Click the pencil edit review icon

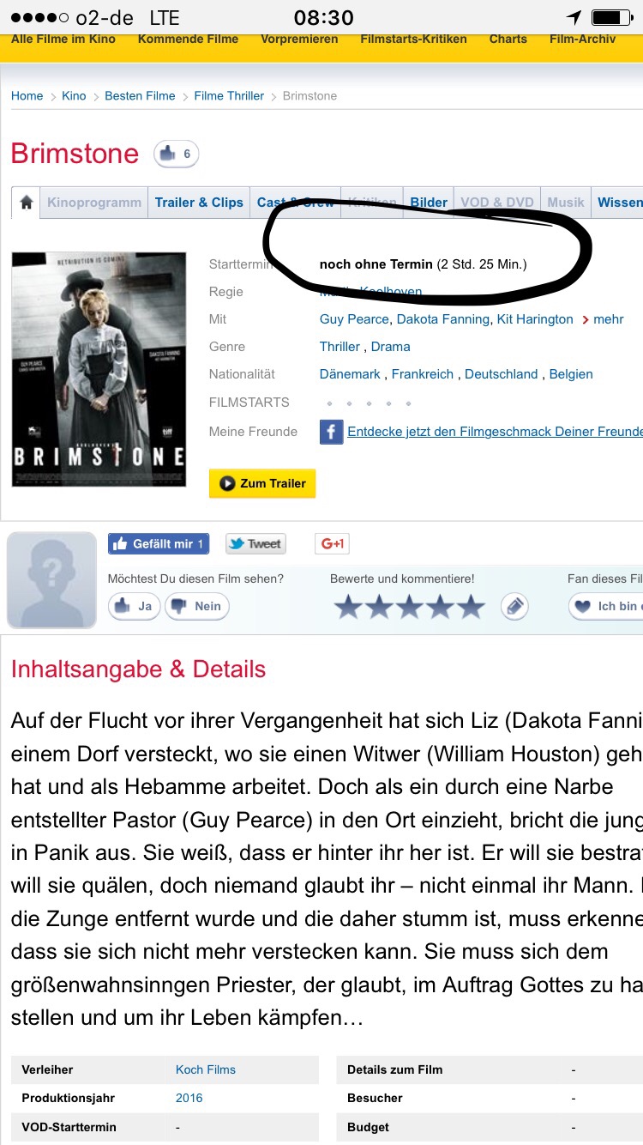coord(514,606)
